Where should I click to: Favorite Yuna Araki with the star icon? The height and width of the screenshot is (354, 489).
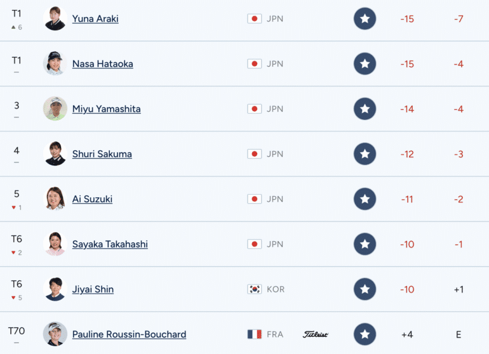(x=365, y=19)
